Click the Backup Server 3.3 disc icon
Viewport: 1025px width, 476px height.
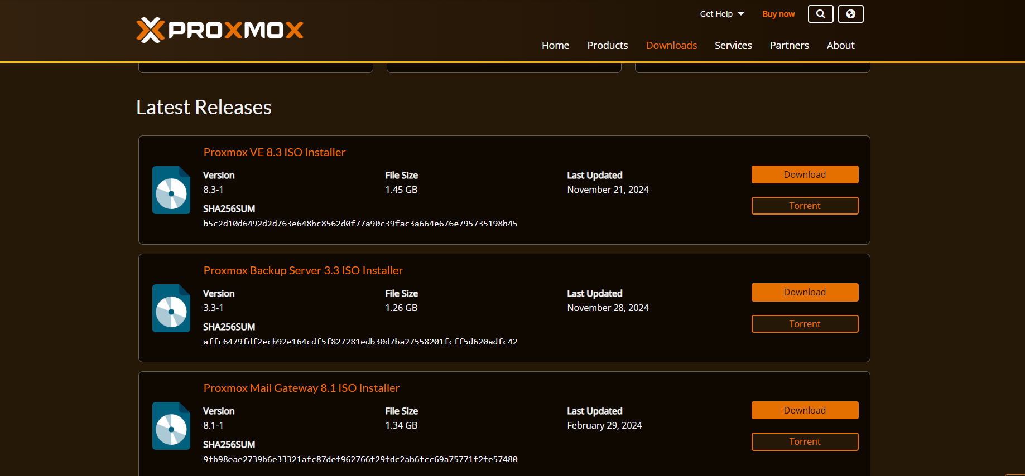coord(171,308)
